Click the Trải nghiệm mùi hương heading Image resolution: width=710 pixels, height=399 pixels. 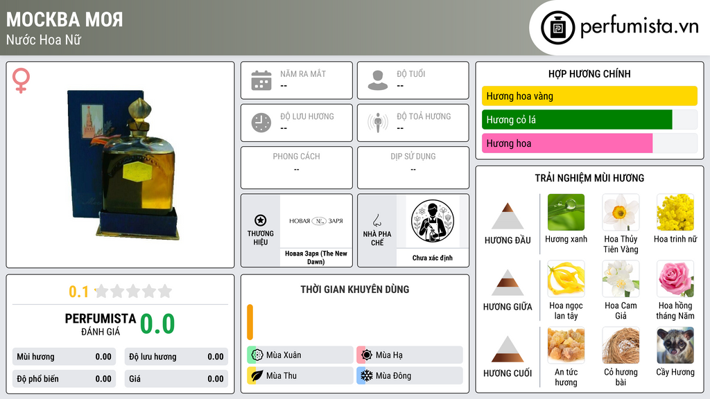[589, 178]
